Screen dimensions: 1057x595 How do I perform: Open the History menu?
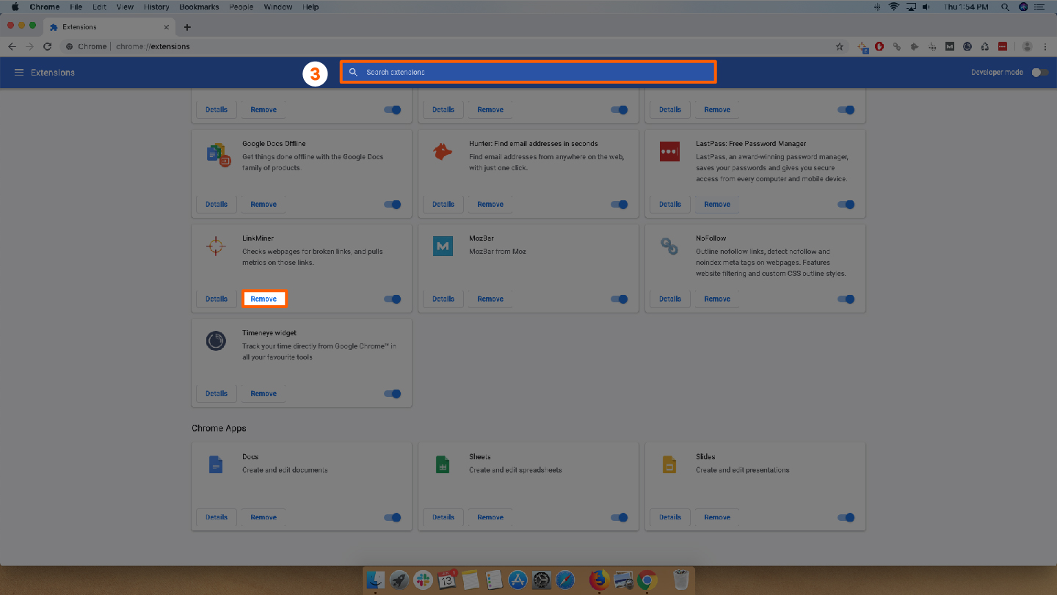156,7
